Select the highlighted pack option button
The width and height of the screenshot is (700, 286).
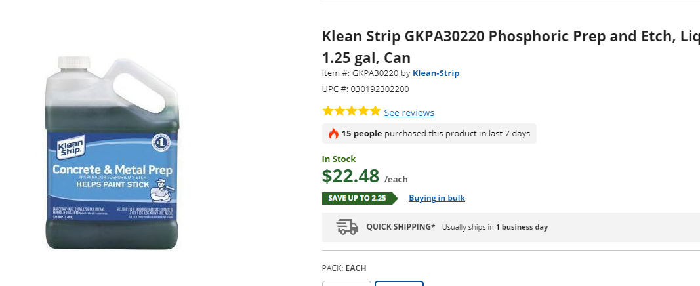[x=399, y=283]
